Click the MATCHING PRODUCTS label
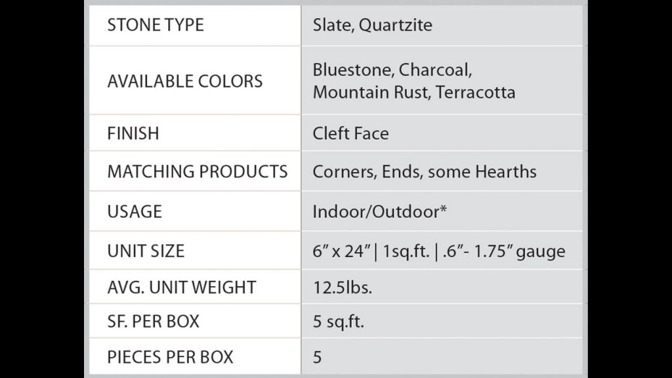672x378 pixels. 197,171
